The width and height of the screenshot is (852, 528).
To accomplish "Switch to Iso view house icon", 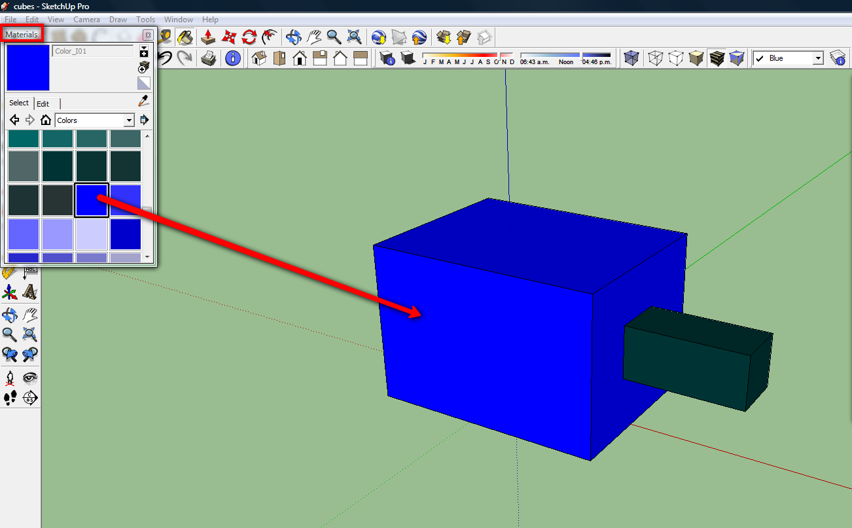I will pyautogui.click(x=259, y=58).
